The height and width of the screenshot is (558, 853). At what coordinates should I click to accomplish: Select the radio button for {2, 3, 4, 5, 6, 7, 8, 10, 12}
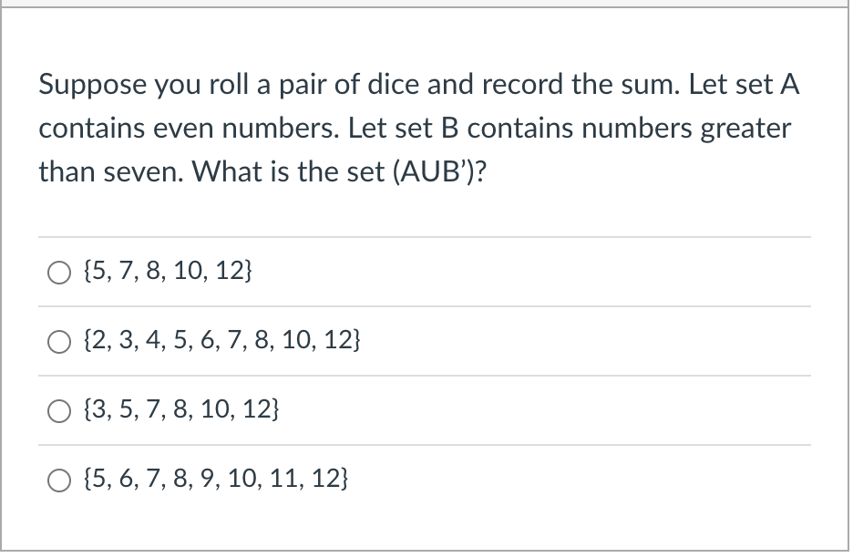point(58,341)
